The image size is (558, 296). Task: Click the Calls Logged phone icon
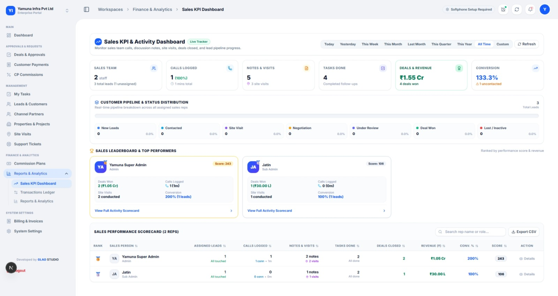point(230,68)
